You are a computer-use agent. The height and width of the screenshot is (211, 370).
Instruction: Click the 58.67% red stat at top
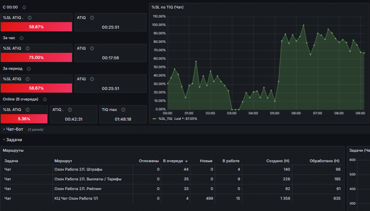coord(36,27)
